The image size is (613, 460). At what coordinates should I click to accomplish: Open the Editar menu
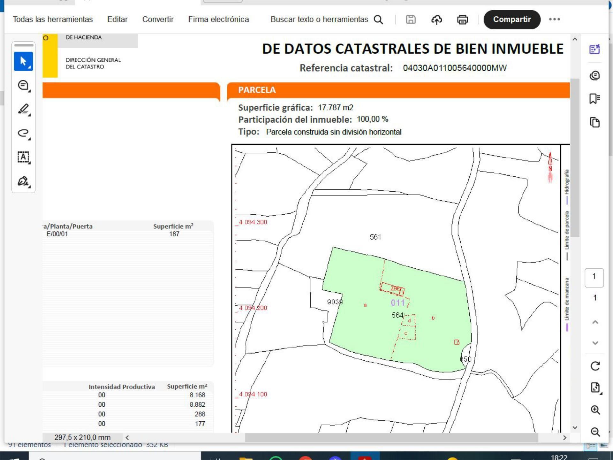tap(117, 19)
